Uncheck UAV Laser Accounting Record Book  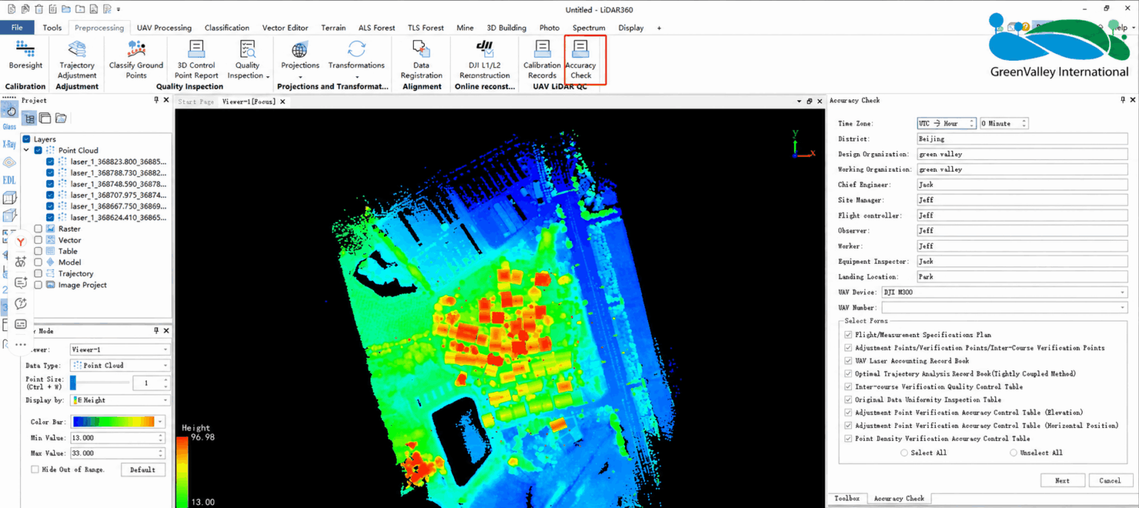(848, 361)
